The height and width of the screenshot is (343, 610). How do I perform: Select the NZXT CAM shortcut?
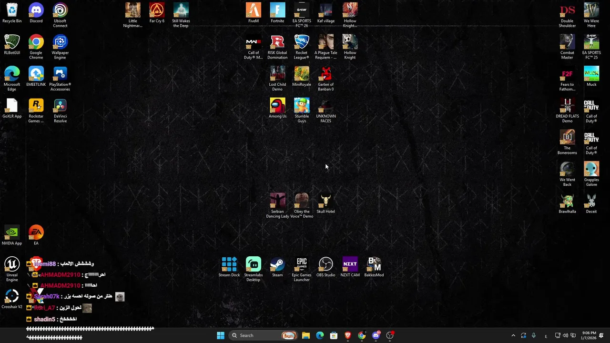[x=350, y=267]
